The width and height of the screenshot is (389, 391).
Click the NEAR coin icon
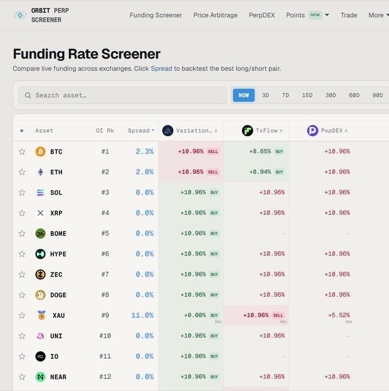tap(40, 377)
